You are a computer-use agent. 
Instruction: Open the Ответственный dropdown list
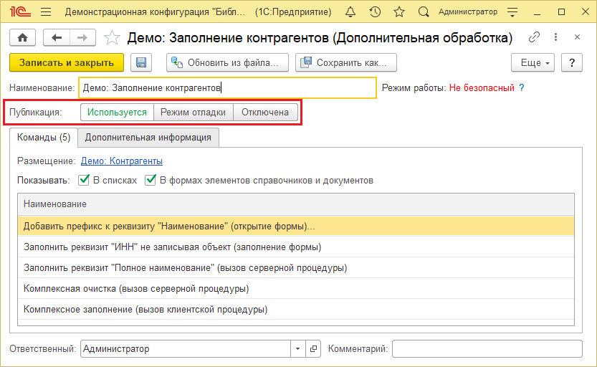pos(298,349)
